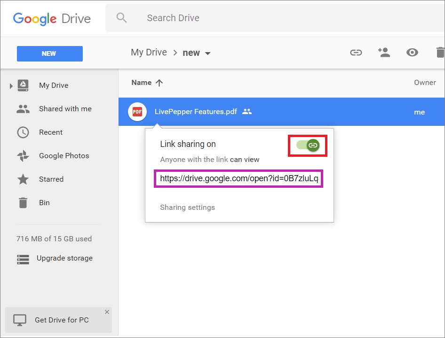The width and height of the screenshot is (445, 338).
Task: Select LivePepper Features.pdf file name
Action: (196, 112)
